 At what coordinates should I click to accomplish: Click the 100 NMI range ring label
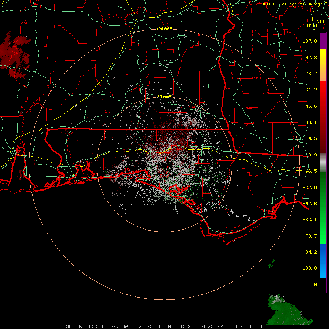pos(164,29)
